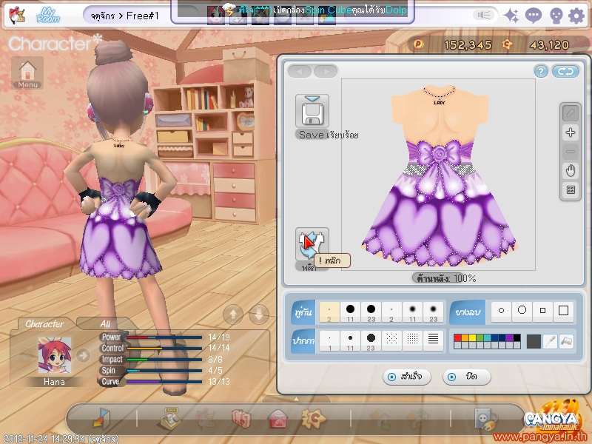
Task: Select pen size 23
Action: click(x=371, y=340)
